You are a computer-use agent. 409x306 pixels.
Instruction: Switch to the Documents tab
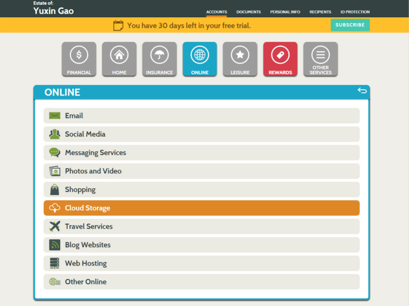pyautogui.click(x=248, y=12)
